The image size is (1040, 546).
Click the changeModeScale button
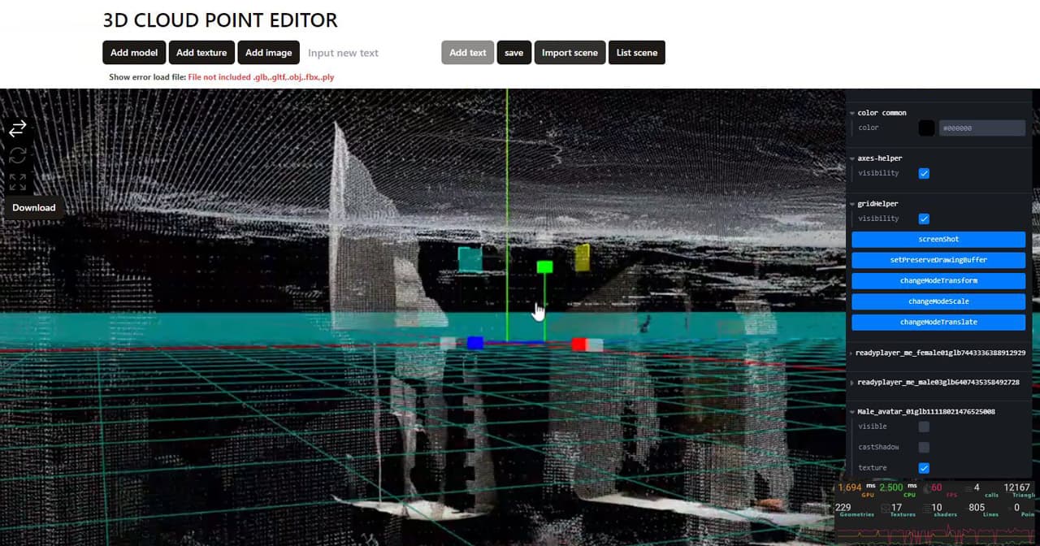pyautogui.click(x=938, y=301)
